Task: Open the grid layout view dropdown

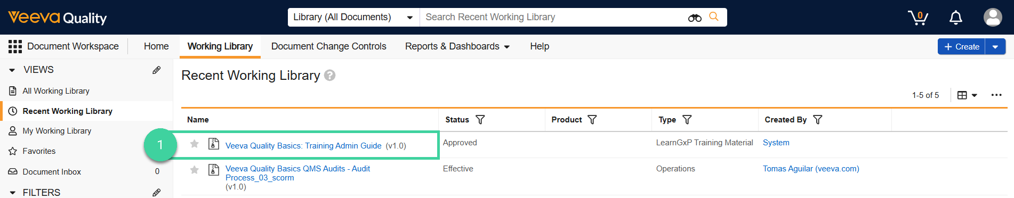Action: pyautogui.click(x=967, y=95)
